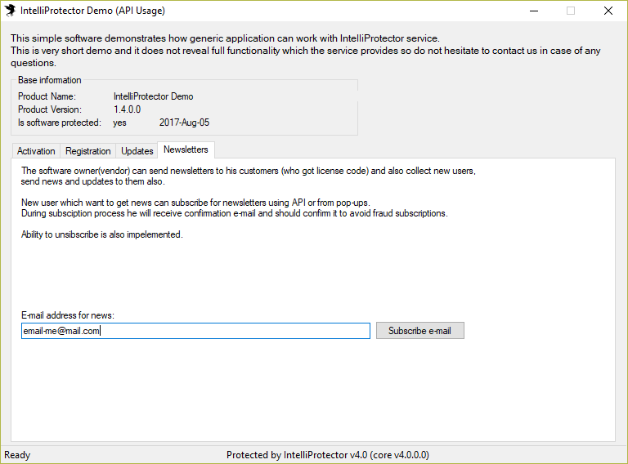This screenshot has height=464, width=628.
Task: Click the 'yes' protection status value
Action: click(119, 123)
